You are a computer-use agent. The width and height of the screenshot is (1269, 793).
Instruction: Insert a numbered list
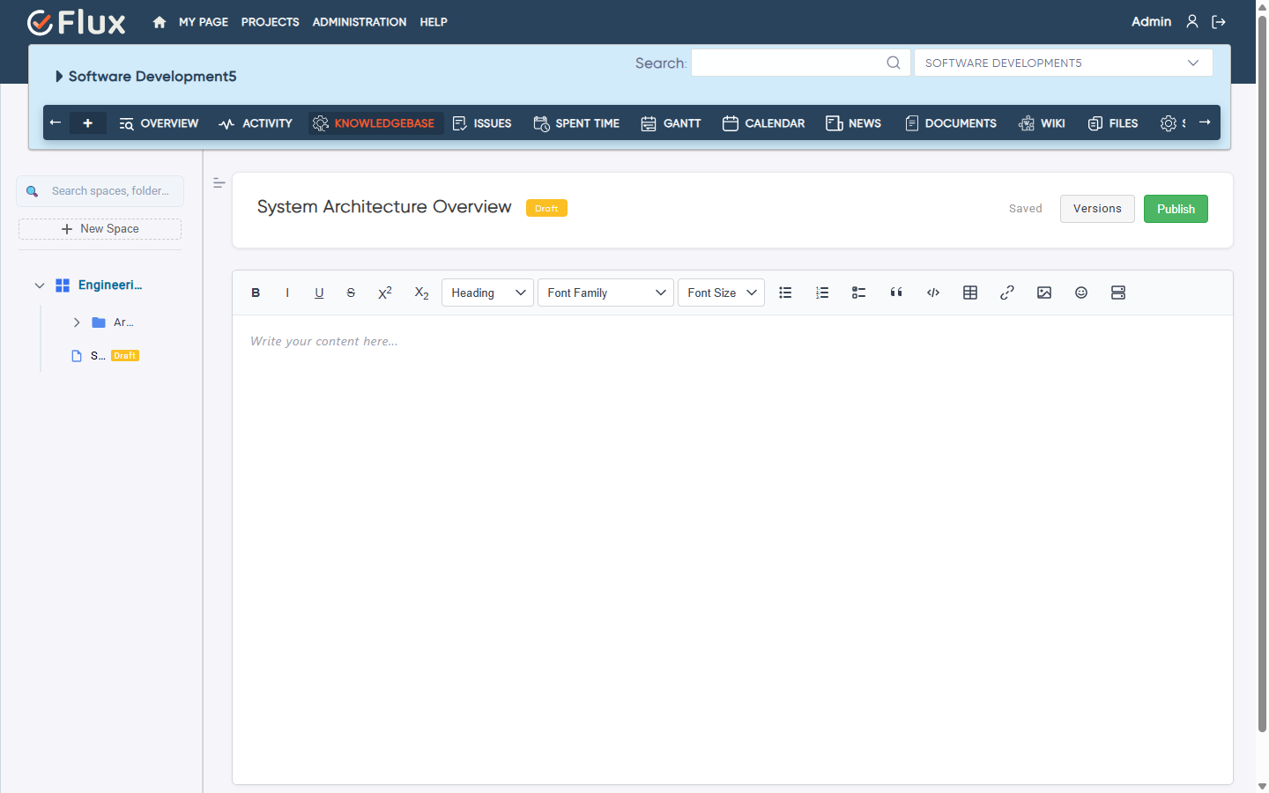pos(822,293)
